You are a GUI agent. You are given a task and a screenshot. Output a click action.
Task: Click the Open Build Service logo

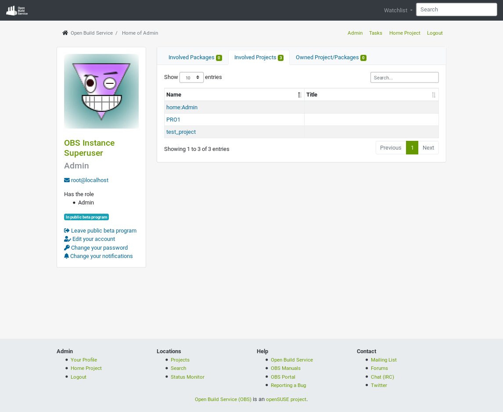[x=16, y=10]
